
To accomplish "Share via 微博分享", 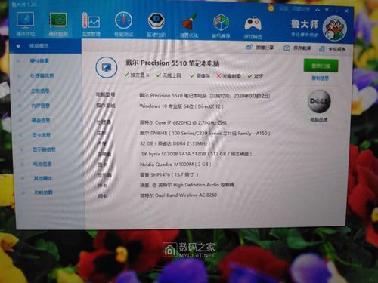I will [x=265, y=48].
